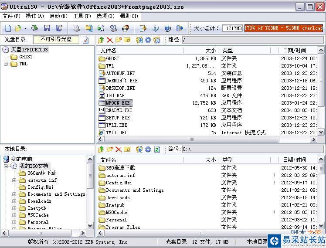The image size is (326, 248).
Task: Select the 天盟OFFICE2003 root disc node
Action: point(29,50)
